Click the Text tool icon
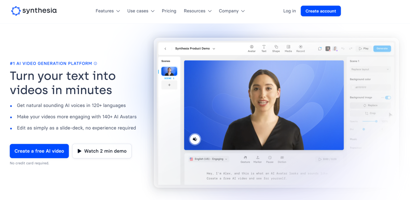 [x=264, y=48]
